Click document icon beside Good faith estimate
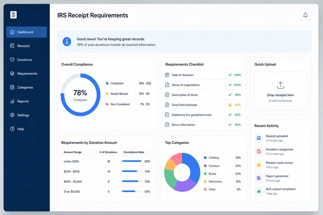The height and width of the screenshot is (215, 323). click(167, 105)
